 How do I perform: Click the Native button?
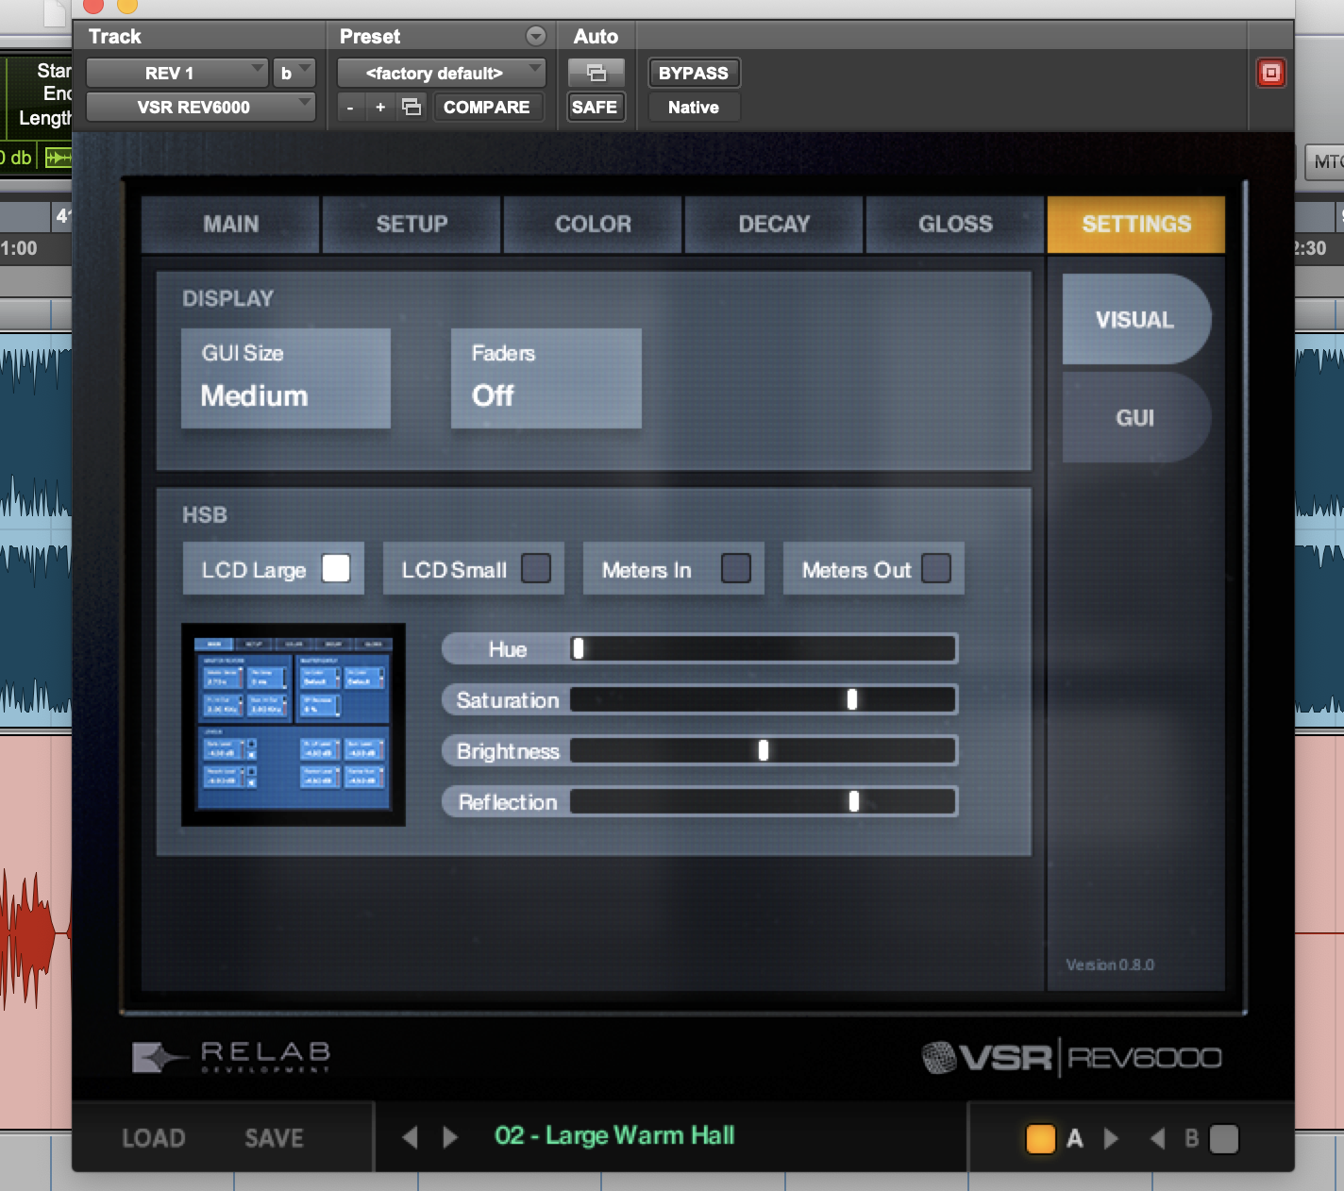pyautogui.click(x=694, y=107)
